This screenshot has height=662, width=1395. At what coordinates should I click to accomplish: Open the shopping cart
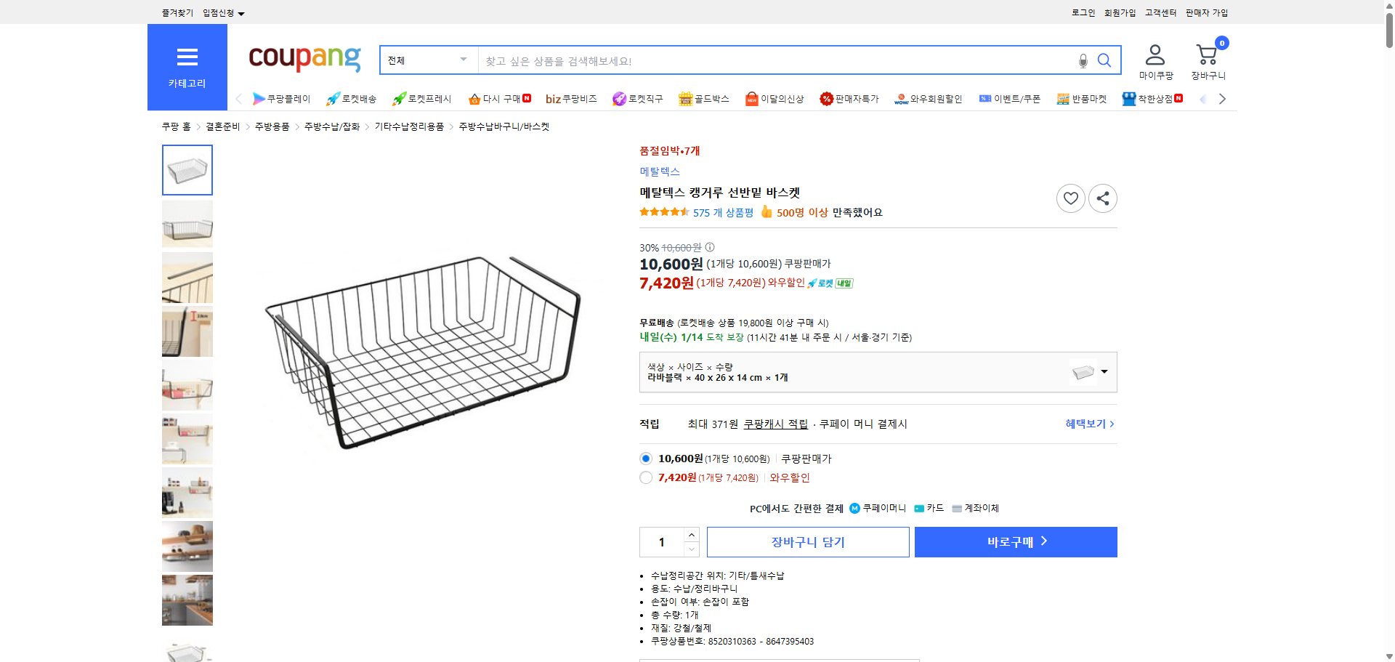click(1206, 58)
